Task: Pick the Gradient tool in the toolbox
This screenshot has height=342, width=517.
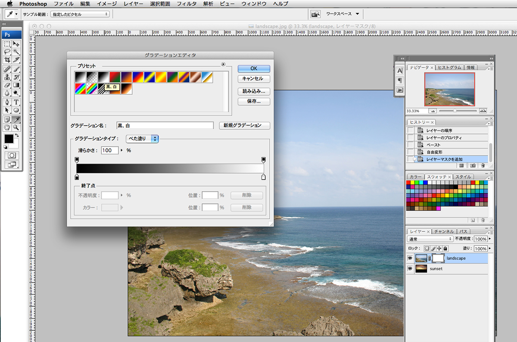Action: [x=16, y=85]
